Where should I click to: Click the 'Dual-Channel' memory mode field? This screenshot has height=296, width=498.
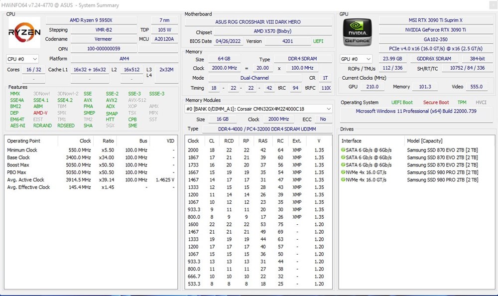pyautogui.click(x=254, y=78)
